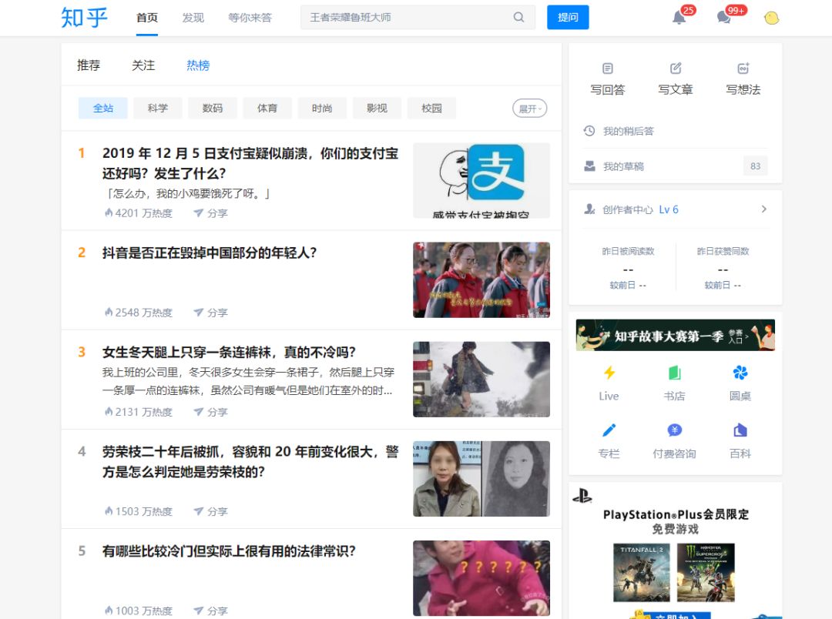Select the 写文章 (write article) icon
The height and width of the screenshot is (619, 832).
pos(676,68)
